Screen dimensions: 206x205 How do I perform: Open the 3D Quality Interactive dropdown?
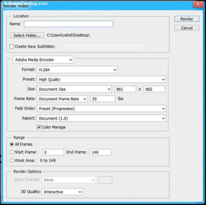point(62,192)
